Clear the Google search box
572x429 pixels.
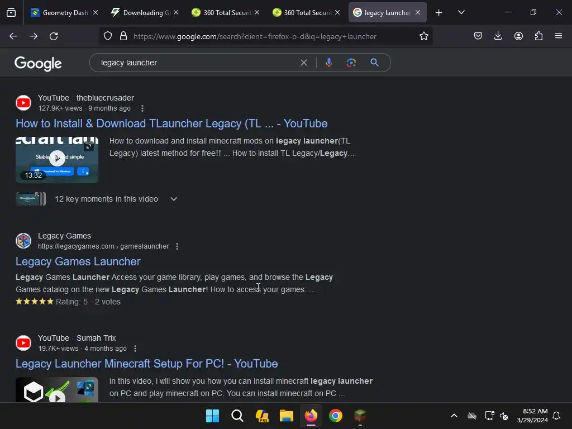[303, 63]
